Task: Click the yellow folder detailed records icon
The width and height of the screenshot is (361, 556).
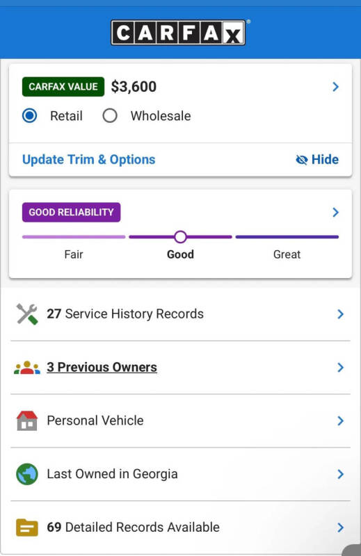Action: pos(27,528)
